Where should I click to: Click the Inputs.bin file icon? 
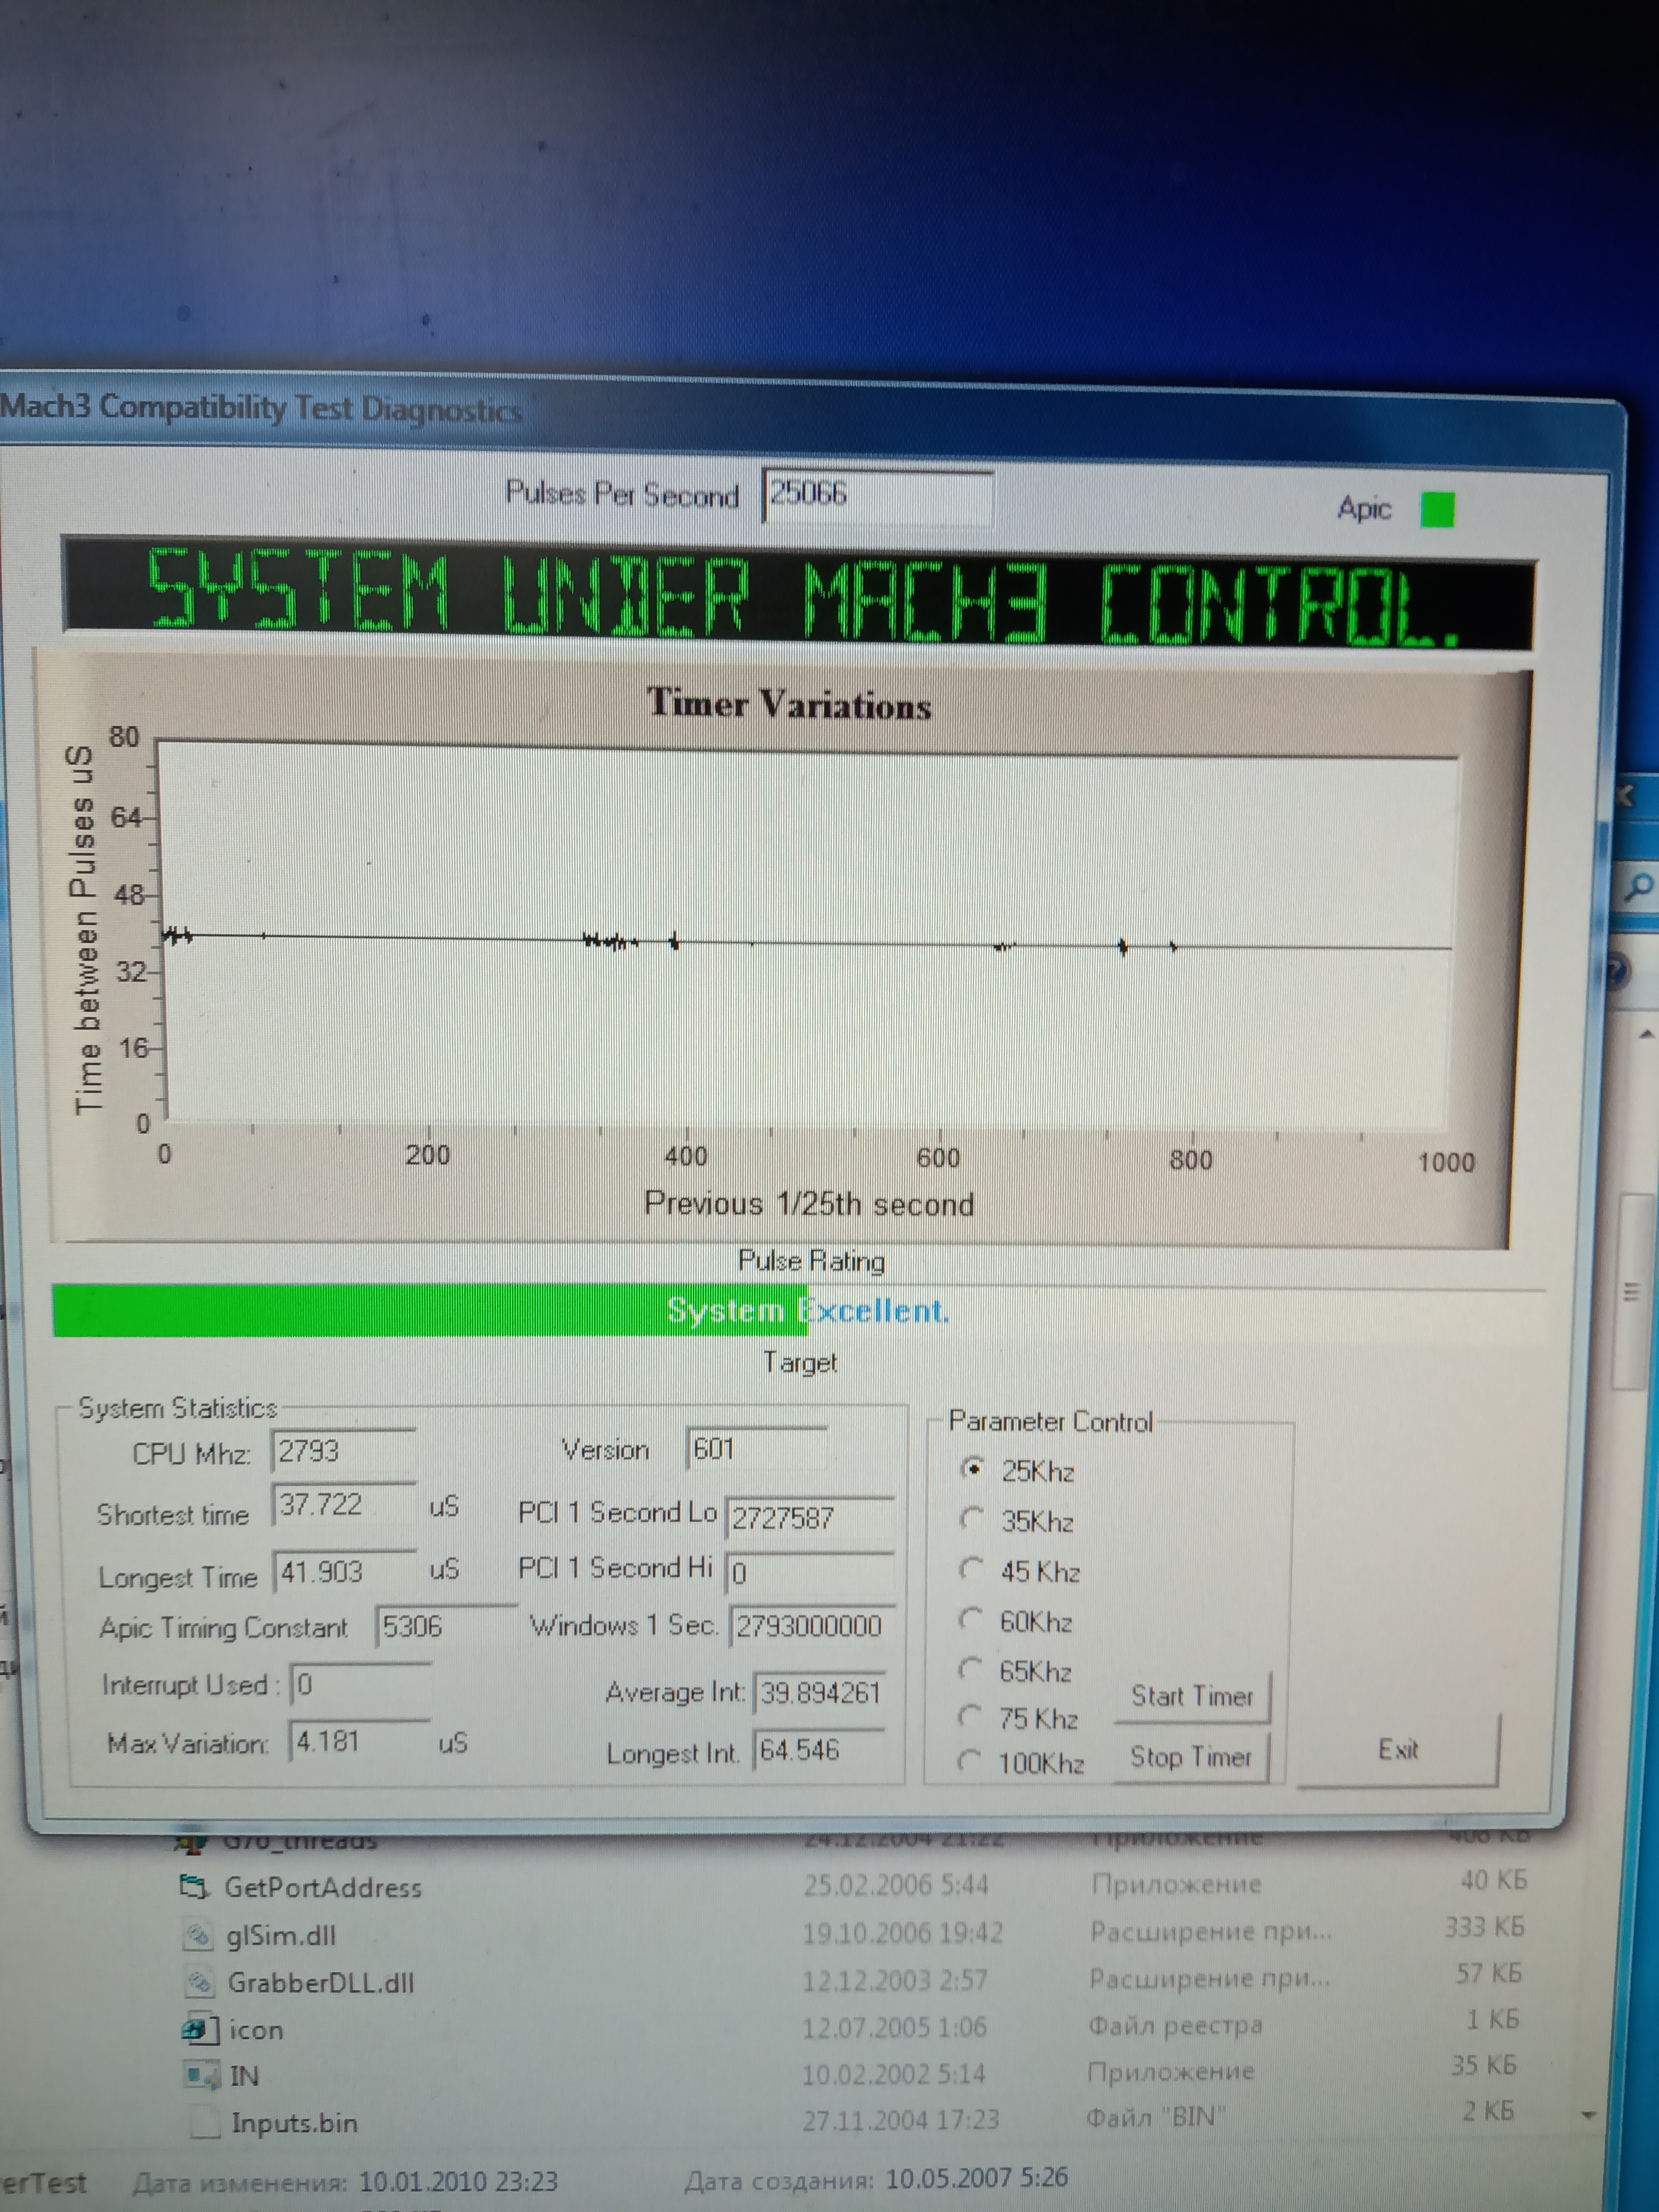click(205, 2122)
